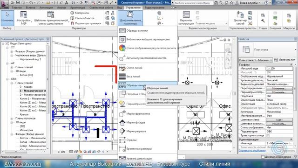Select Образцы заливки menu entry
The width and height of the screenshot is (298, 168).
pyautogui.click(x=148, y=30)
